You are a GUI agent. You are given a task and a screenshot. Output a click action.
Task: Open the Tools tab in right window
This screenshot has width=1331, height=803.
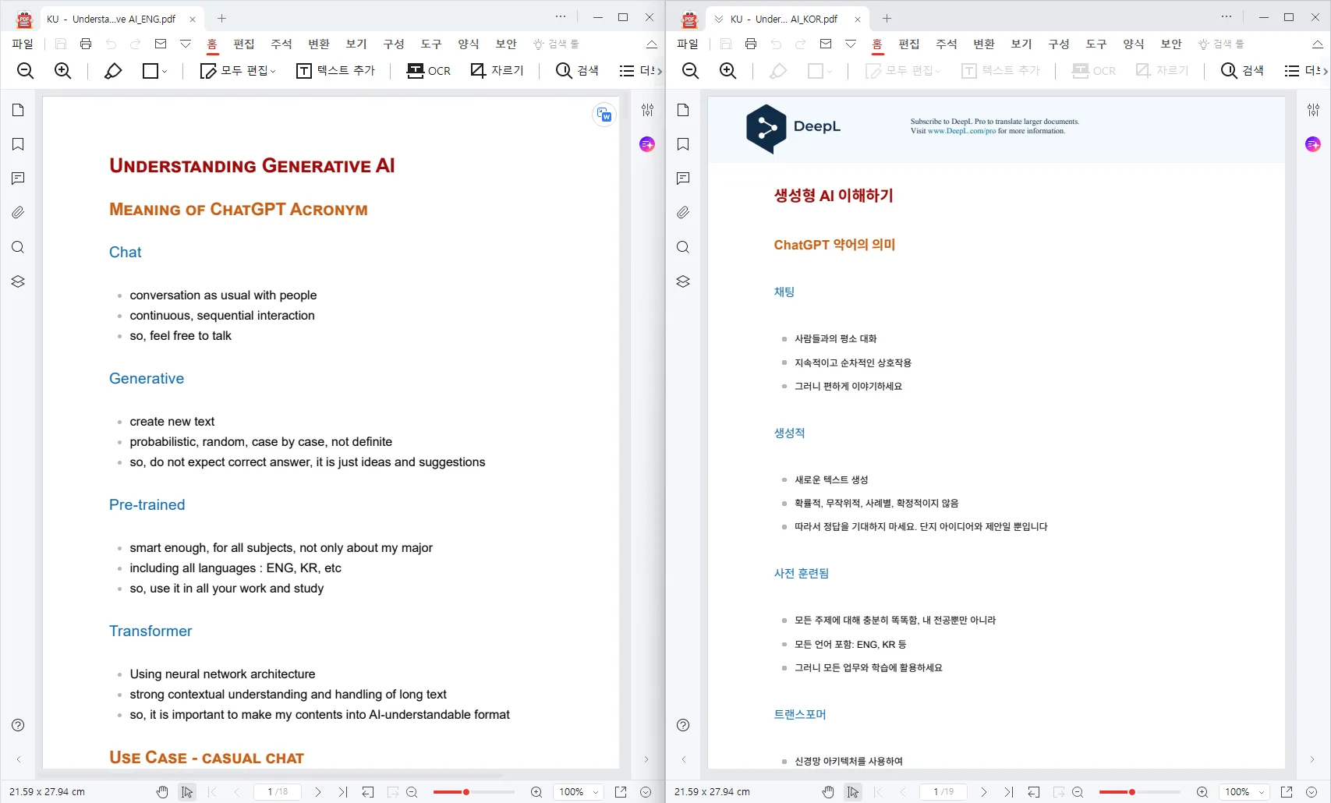click(1096, 44)
